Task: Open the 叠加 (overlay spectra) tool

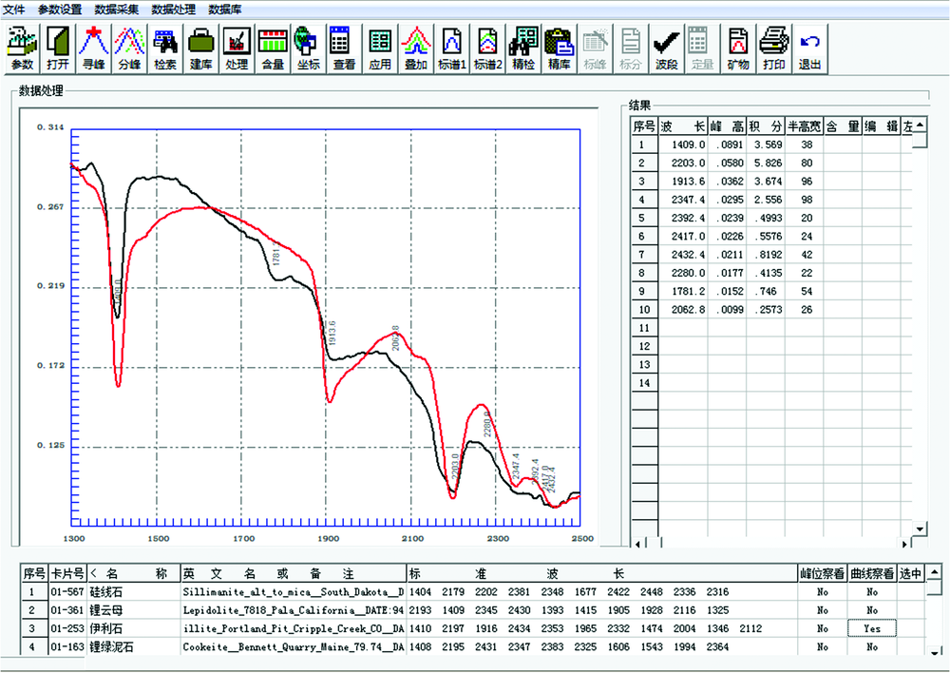Action: (415, 48)
